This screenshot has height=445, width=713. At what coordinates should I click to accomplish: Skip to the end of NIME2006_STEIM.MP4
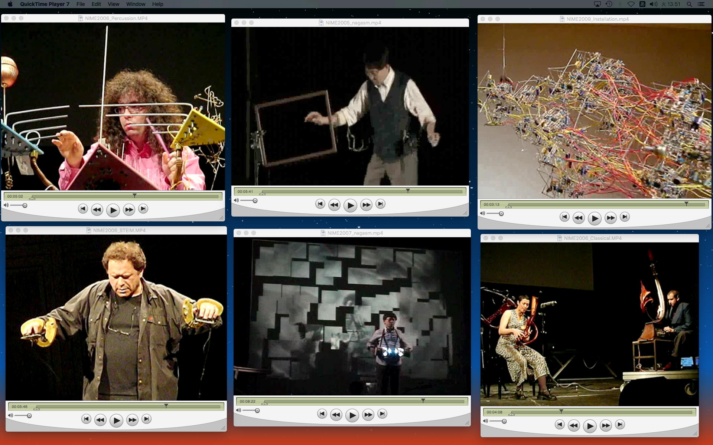coord(147,419)
